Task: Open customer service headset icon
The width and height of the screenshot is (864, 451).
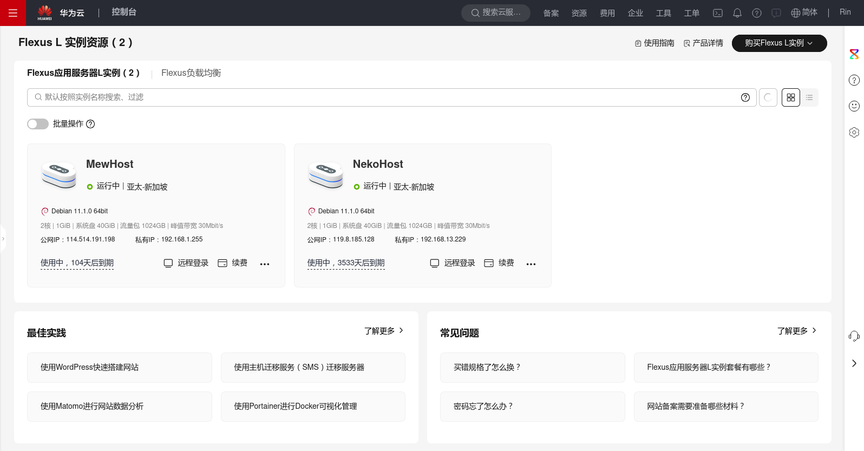Action: tap(854, 336)
